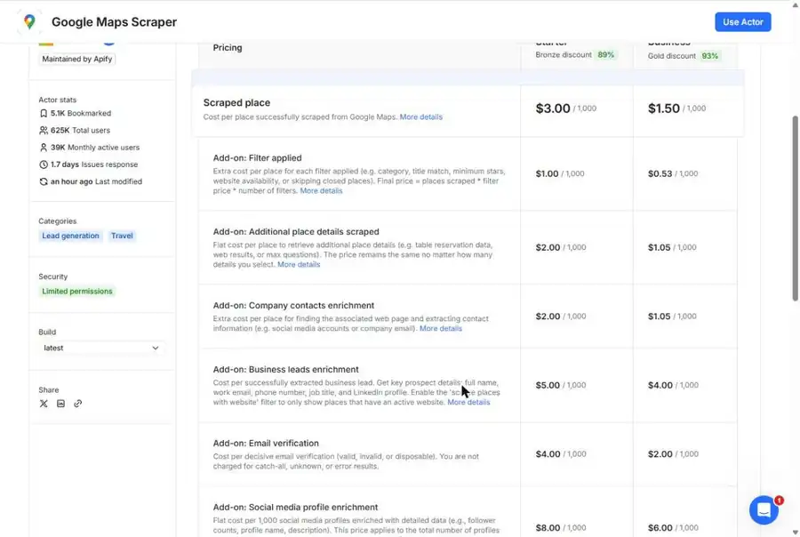Click the $5.00 Business leads starter price

[548, 385]
